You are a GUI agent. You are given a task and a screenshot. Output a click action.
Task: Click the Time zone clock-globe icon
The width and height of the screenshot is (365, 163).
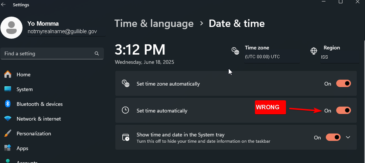235,51
